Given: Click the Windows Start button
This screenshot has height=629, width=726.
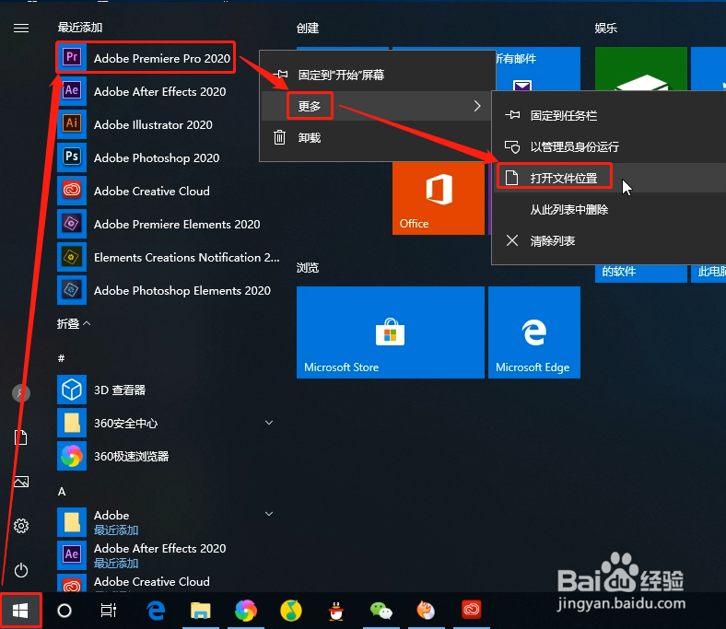Looking at the screenshot, I should tap(20, 611).
